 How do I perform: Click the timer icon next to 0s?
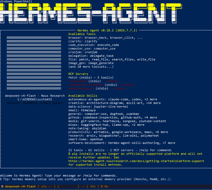click(x=102, y=186)
